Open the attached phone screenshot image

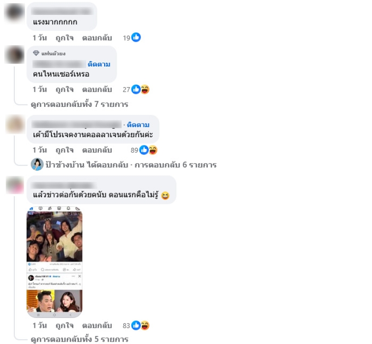[x=54, y=262]
